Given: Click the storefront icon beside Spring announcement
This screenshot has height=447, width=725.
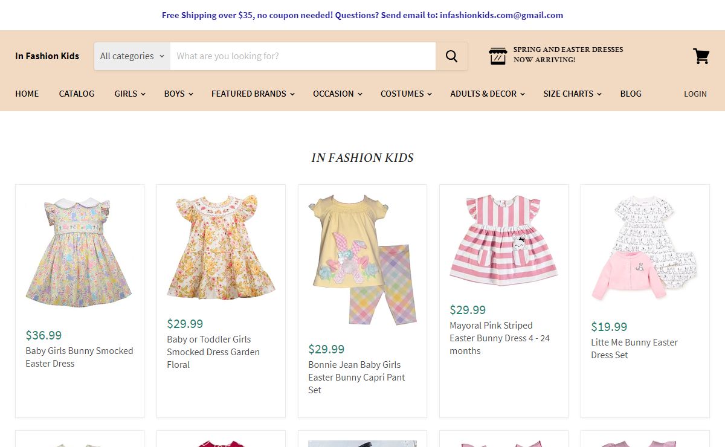Looking at the screenshot, I should [x=497, y=56].
